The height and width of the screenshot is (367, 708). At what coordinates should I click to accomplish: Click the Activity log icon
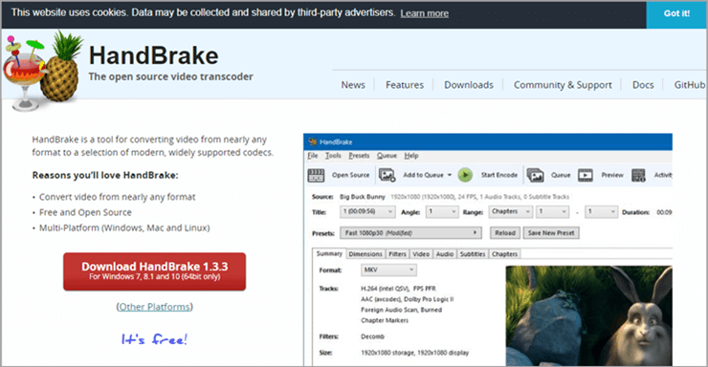click(638, 175)
